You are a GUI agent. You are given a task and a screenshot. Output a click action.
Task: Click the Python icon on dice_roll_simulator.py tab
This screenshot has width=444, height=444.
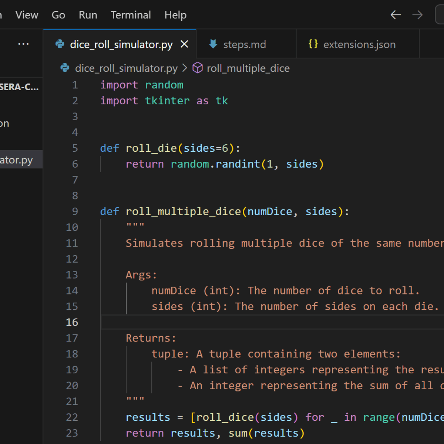click(x=60, y=44)
